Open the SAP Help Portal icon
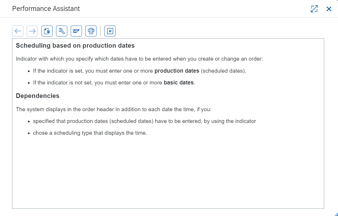 tap(76, 31)
